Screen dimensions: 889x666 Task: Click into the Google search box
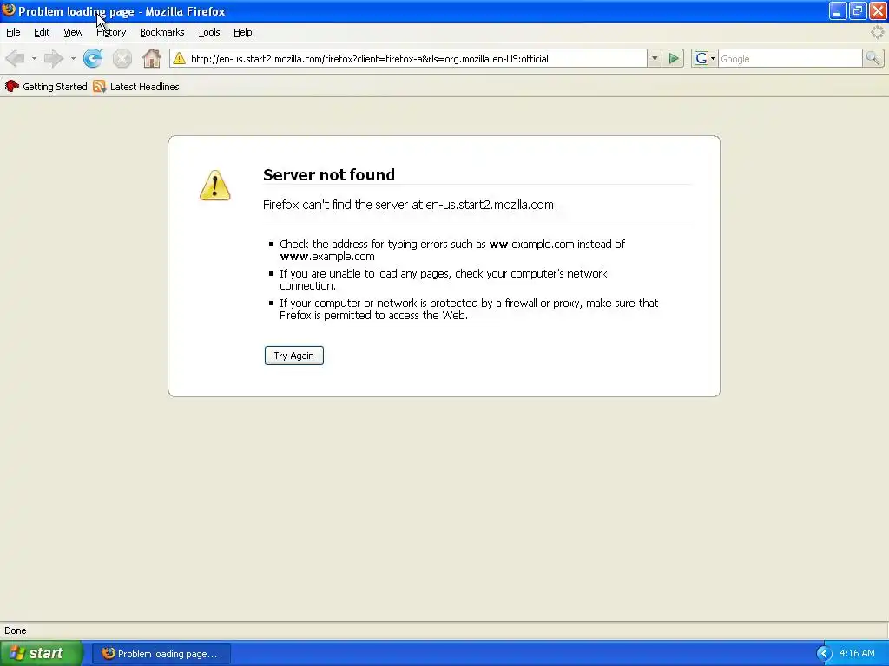tap(790, 58)
